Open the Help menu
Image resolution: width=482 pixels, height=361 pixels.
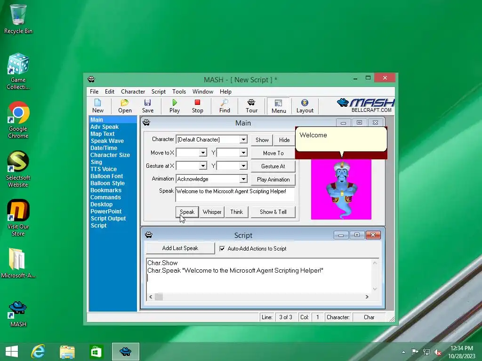(225, 92)
